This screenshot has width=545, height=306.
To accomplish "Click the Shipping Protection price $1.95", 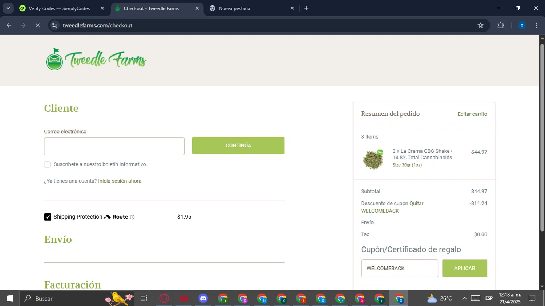I will (184, 217).
